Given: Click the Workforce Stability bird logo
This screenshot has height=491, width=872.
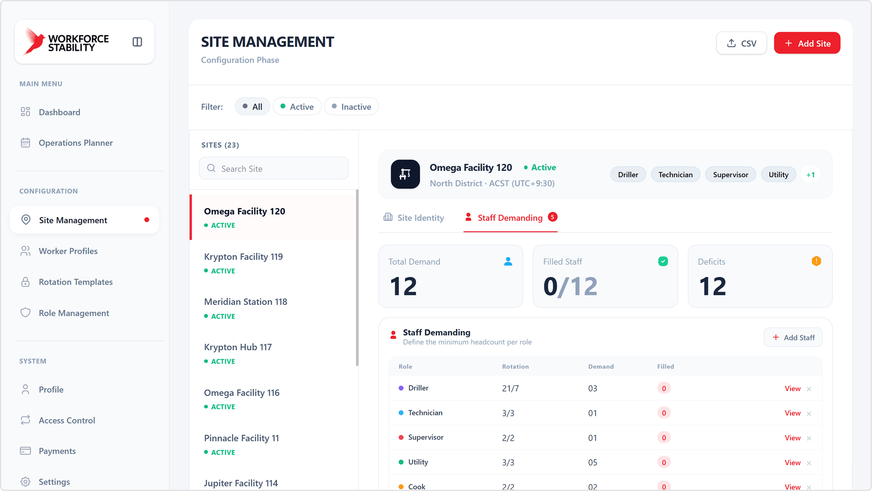Looking at the screenshot, I should (34, 41).
